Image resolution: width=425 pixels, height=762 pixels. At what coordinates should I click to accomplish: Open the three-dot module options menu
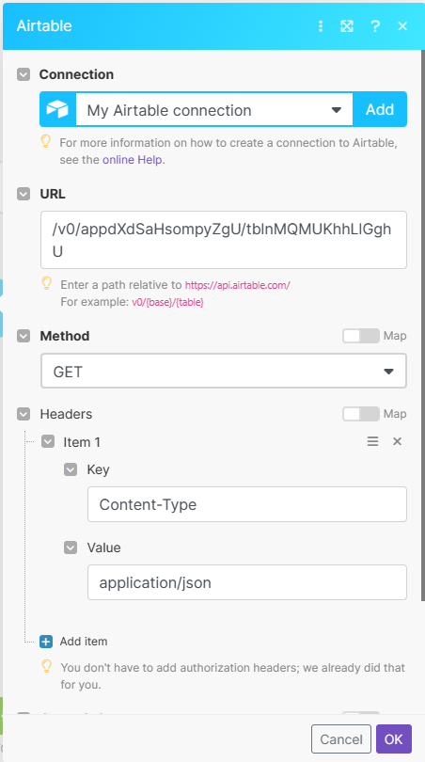click(320, 25)
